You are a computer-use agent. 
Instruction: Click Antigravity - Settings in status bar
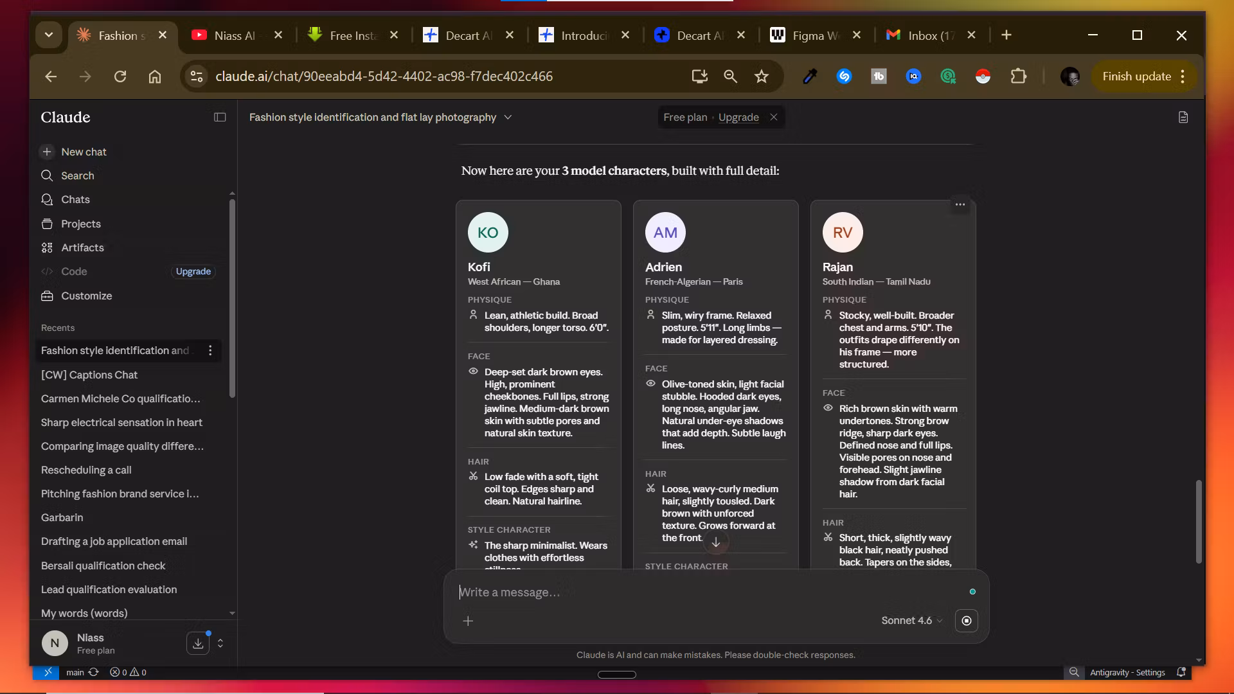click(1127, 672)
